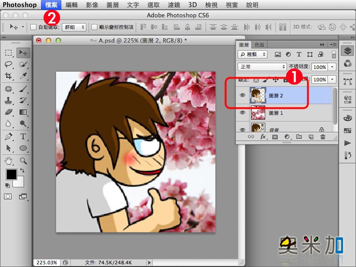The width and height of the screenshot is (356, 267).
Task: Click the background color swatch
Action: pyautogui.click(x=20, y=183)
